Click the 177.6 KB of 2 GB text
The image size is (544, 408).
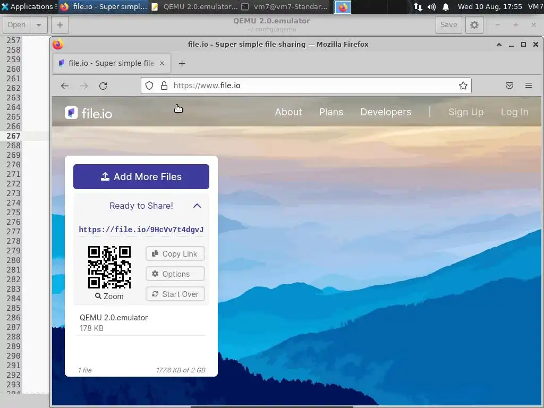click(181, 370)
